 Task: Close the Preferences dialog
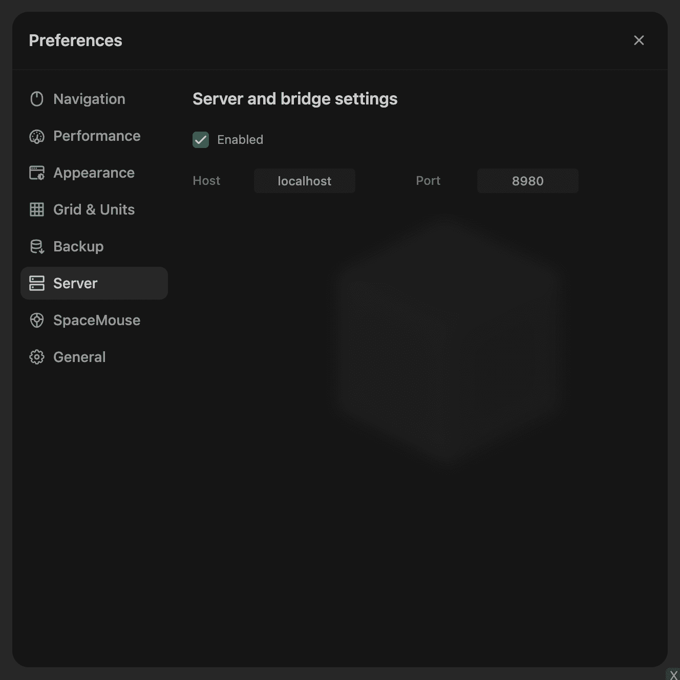(x=639, y=40)
